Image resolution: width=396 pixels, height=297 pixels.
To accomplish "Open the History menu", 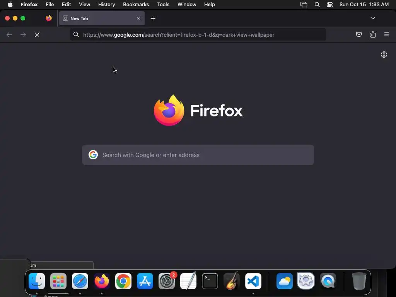I will tap(107, 5).
